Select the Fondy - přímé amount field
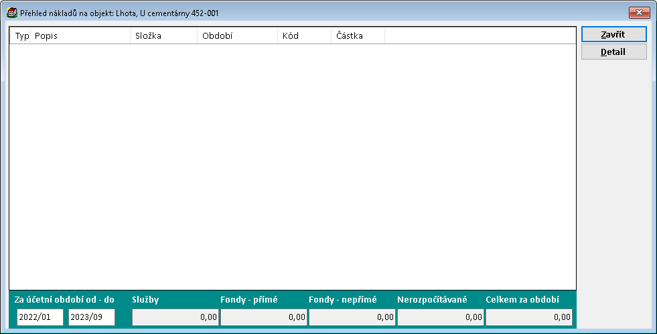This screenshot has width=657, height=334. pos(264,317)
